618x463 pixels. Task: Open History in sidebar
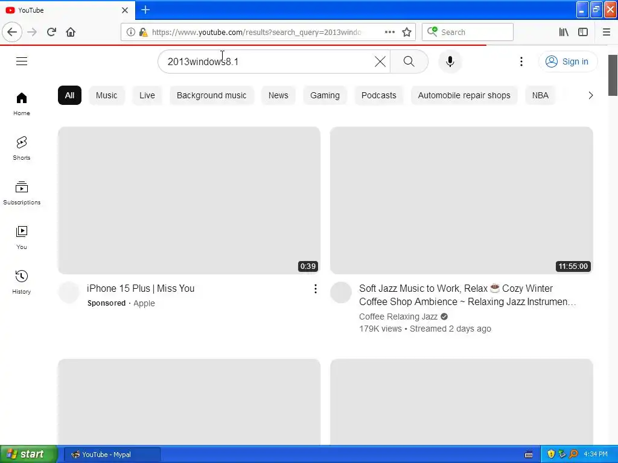[22, 282]
